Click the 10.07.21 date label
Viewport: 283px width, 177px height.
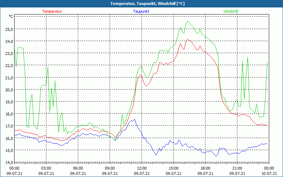tap(269, 173)
